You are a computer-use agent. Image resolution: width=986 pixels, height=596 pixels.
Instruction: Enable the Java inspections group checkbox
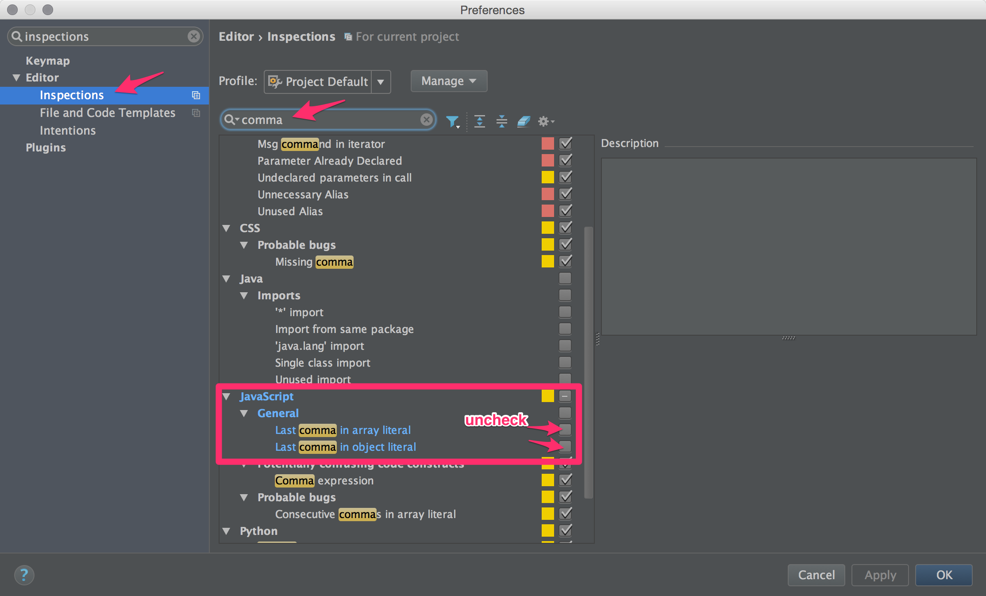(565, 278)
